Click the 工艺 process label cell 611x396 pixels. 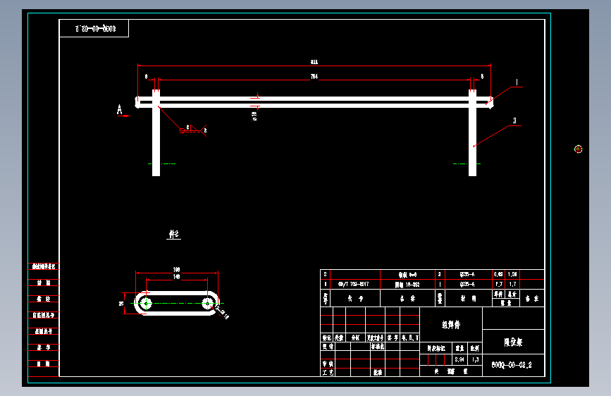click(327, 372)
